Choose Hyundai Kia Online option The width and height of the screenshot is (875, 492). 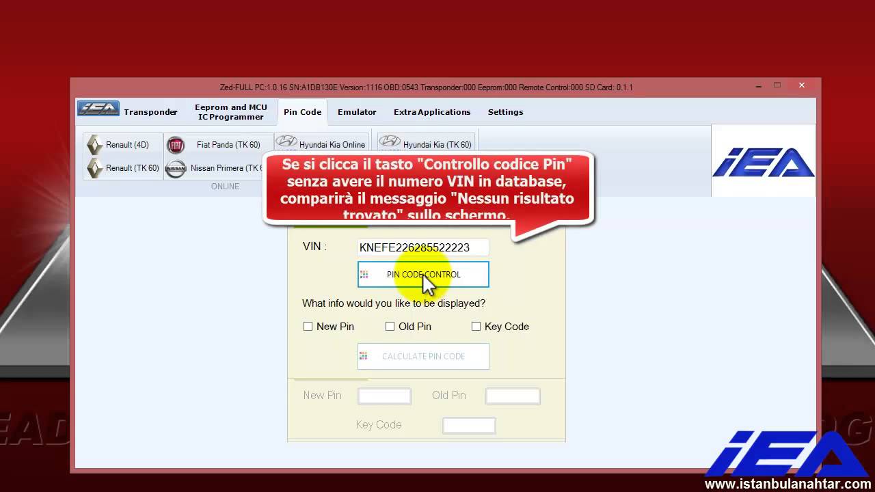(321, 144)
